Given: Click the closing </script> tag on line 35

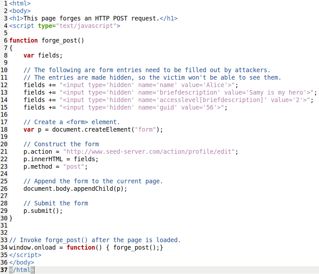Looking at the screenshot, I should coord(25,255).
